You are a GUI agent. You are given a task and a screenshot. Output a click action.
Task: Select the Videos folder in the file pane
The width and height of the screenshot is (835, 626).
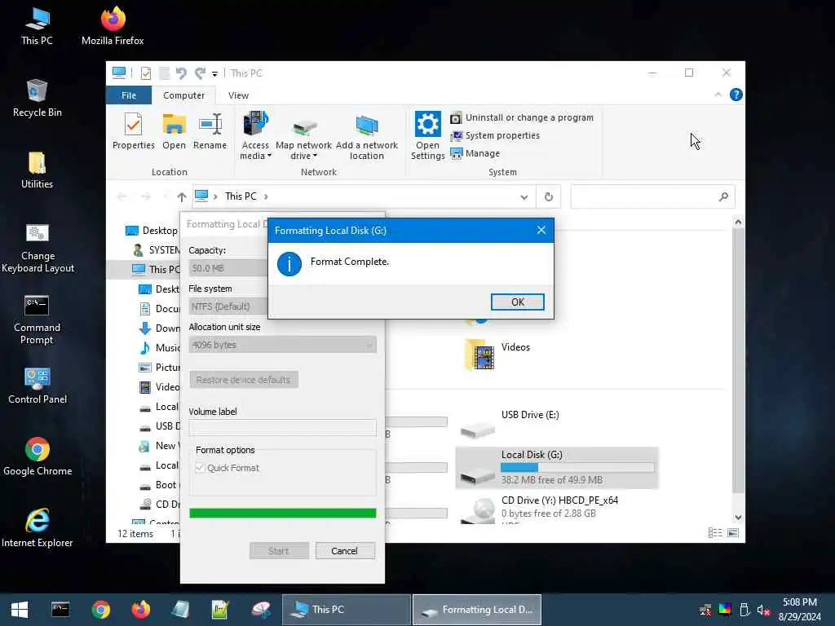point(498,354)
